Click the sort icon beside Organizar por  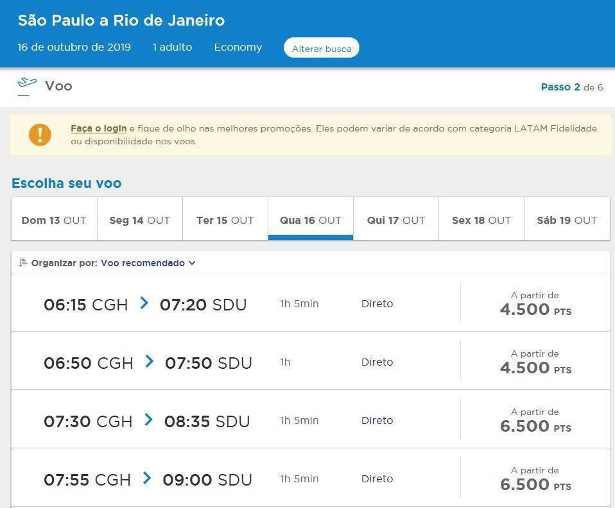click(x=23, y=262)
